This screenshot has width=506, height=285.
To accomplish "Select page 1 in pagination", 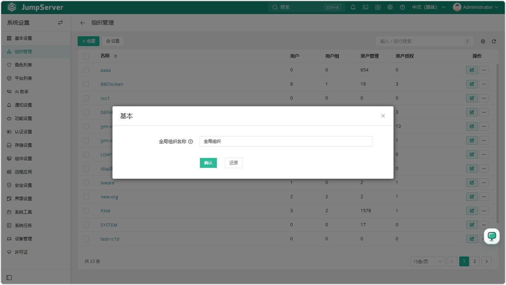I will tap(464, 262).
